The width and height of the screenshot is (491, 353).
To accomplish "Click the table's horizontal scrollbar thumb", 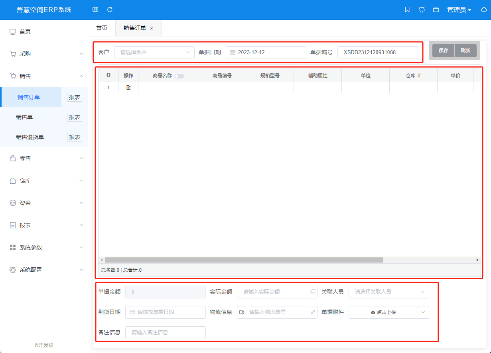I will click(243, 260).
